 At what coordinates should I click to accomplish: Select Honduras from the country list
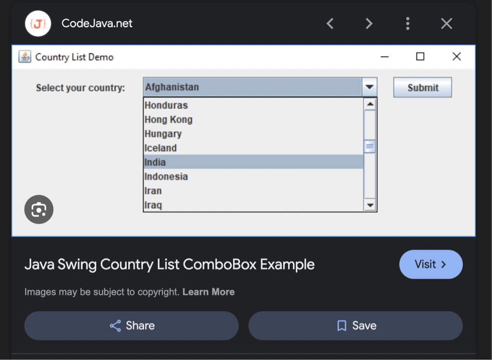coord(254,105)
